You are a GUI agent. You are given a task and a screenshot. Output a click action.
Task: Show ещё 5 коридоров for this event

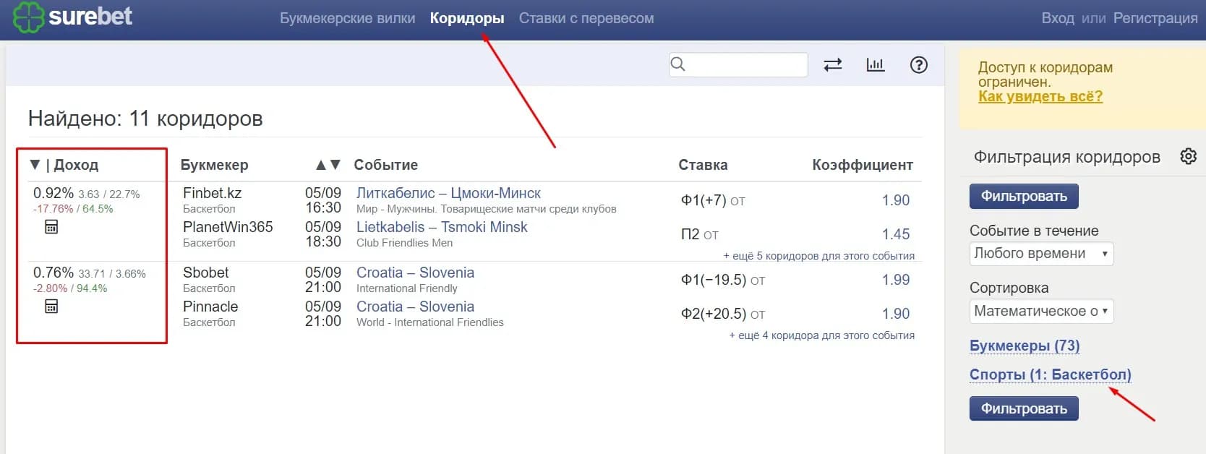[819, 256]
